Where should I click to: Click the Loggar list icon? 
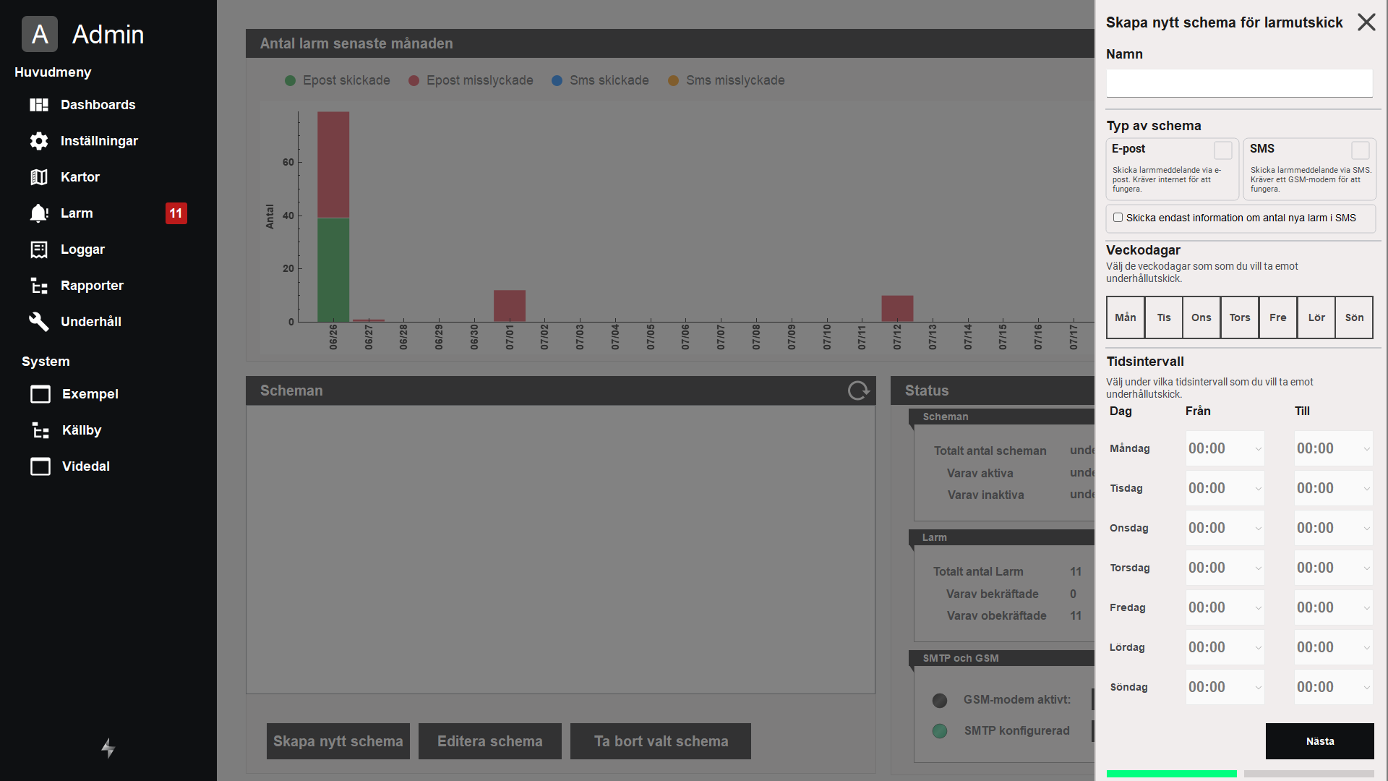coord(39,249)
